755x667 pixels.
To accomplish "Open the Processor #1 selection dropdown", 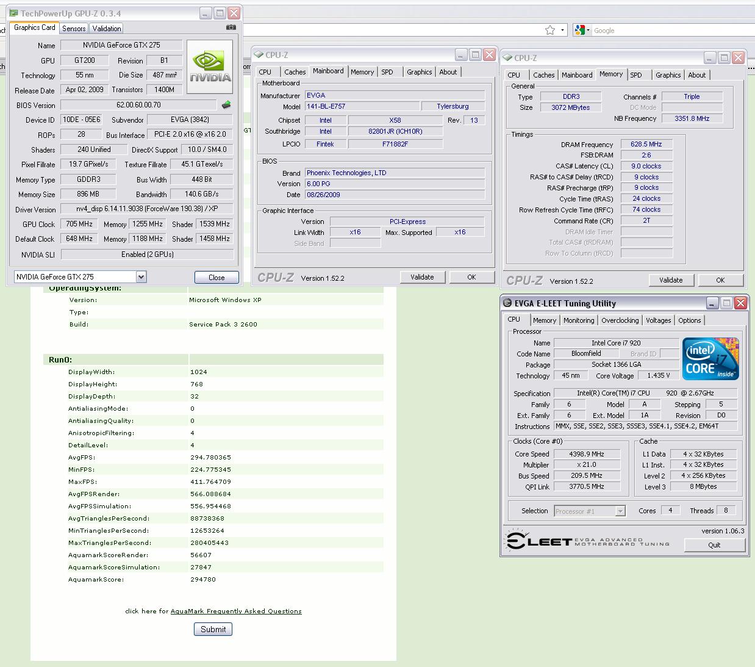I will coord(620,511).
